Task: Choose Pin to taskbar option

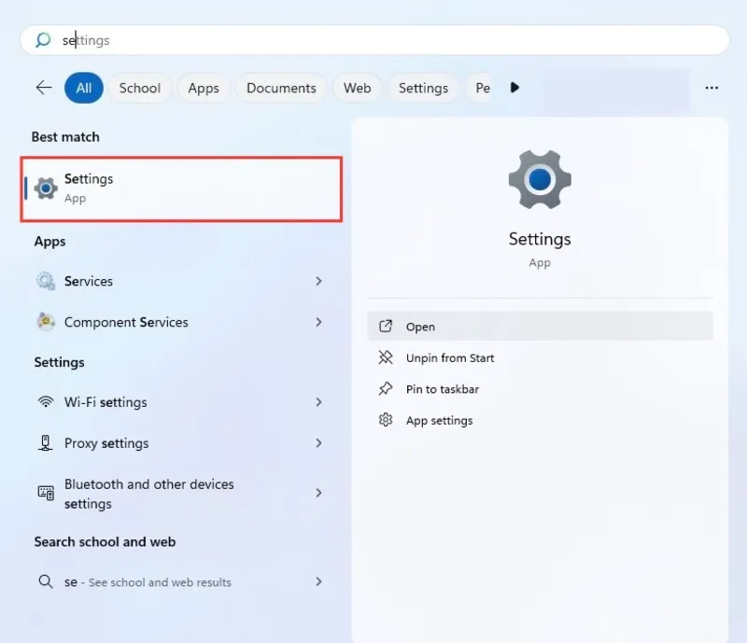Action: (x=442, y=389)
